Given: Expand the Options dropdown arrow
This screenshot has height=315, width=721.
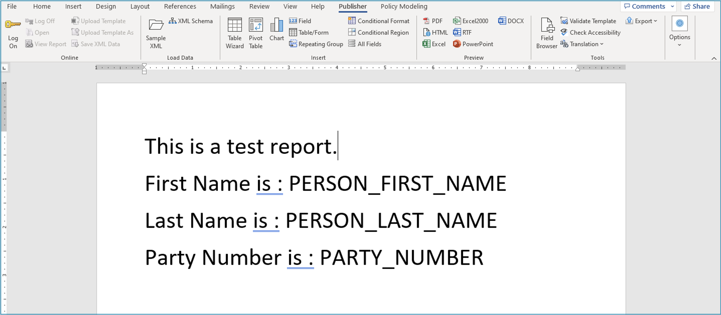Looking at the screenshot, I should tap(679, 45).
